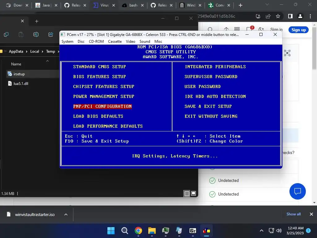This screenshot has width=317, height=238.
Task: Select LOAD PERFORMANCE DEFAULTS entry
Action: [x=108, y=126]
